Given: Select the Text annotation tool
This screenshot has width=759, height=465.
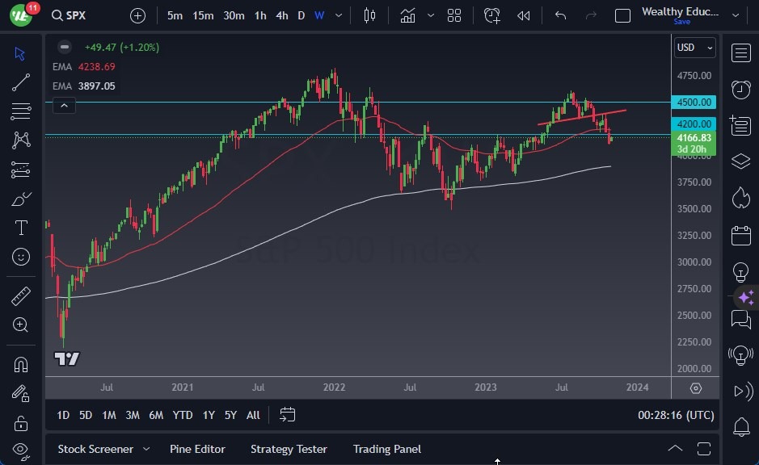Looking at the screenshot, I should 20,228.
